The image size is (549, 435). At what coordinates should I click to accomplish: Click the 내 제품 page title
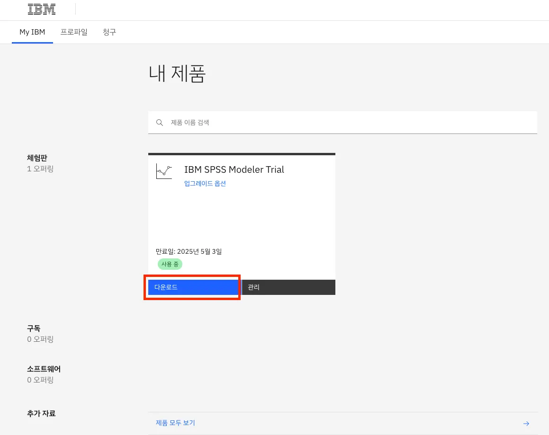pyautogui.click(x=177, y=73)
